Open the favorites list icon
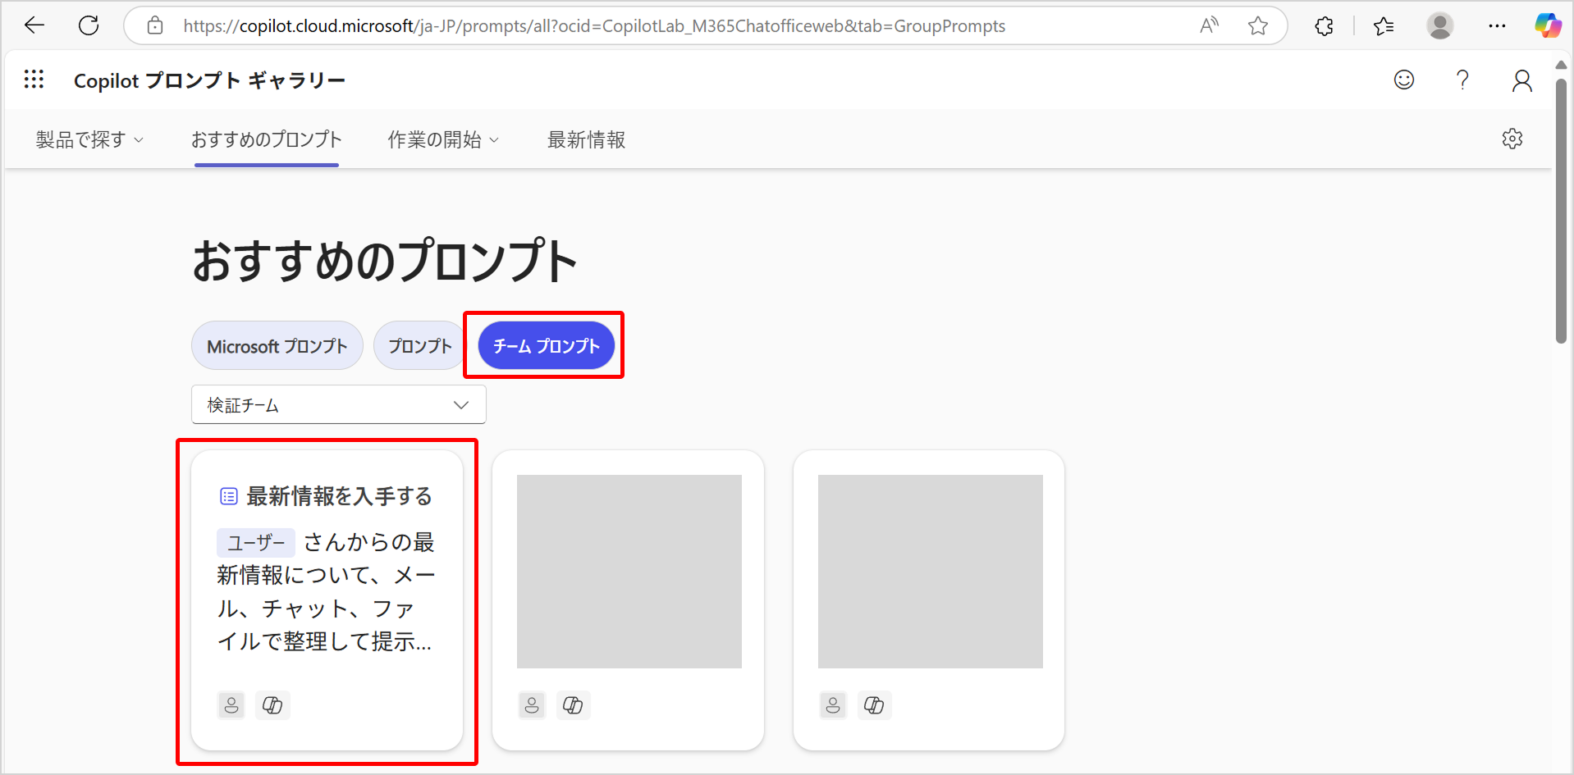 pos(1384,26)
